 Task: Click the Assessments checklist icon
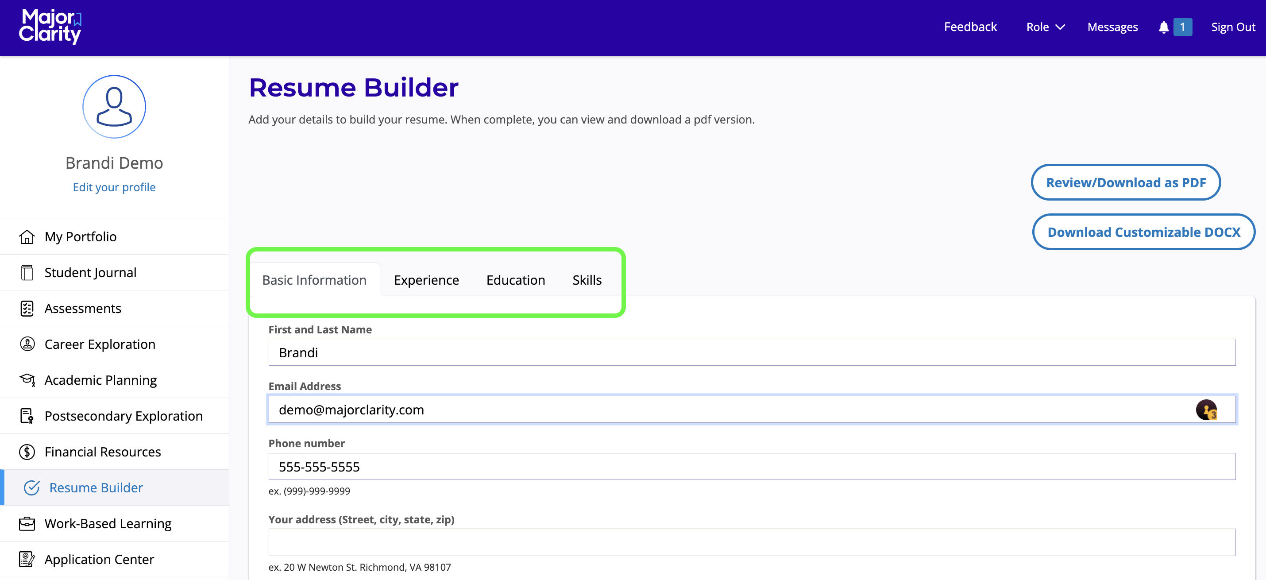27,309
